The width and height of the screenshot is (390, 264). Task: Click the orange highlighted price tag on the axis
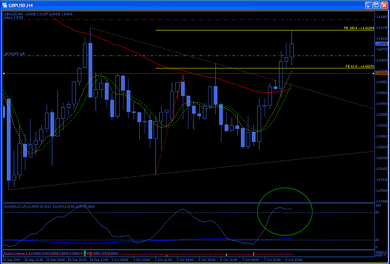pos(381,73)
